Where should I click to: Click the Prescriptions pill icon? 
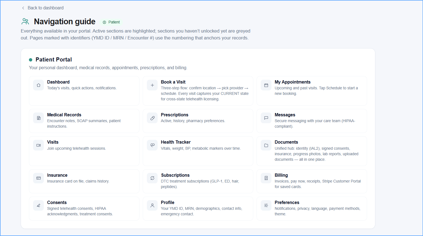click(x=152, y=118)
